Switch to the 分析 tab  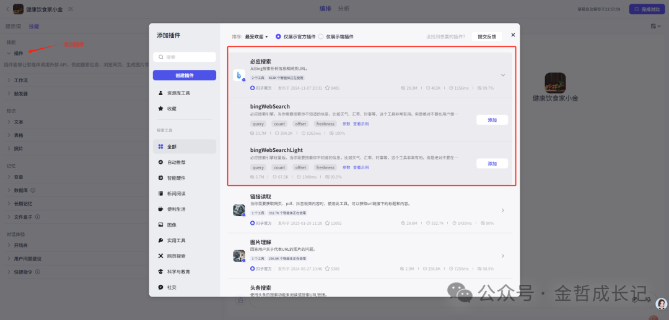(343, 9)
